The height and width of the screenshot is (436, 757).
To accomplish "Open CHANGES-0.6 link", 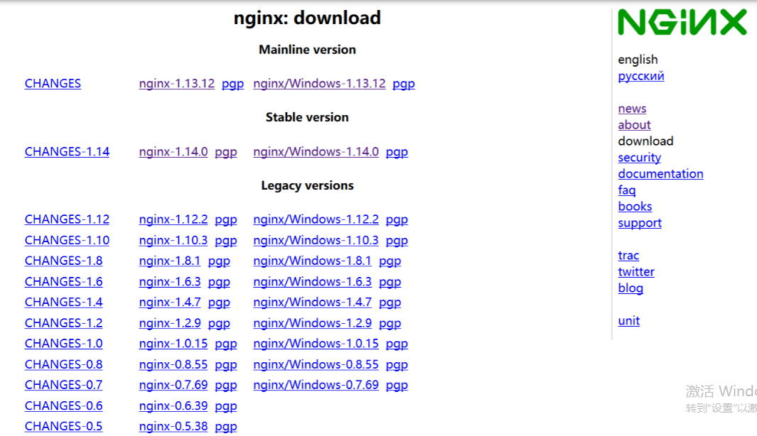I will point(64,405).
